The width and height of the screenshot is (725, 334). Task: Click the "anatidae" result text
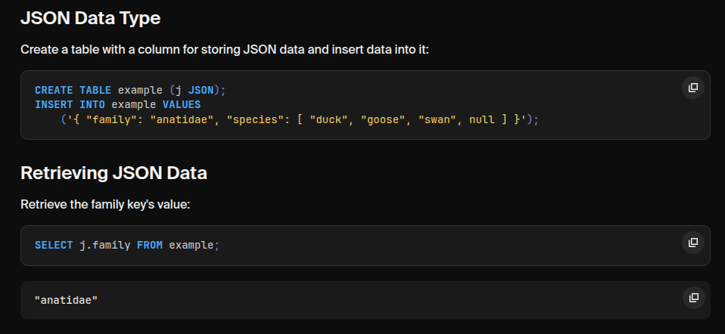[67, 300]
